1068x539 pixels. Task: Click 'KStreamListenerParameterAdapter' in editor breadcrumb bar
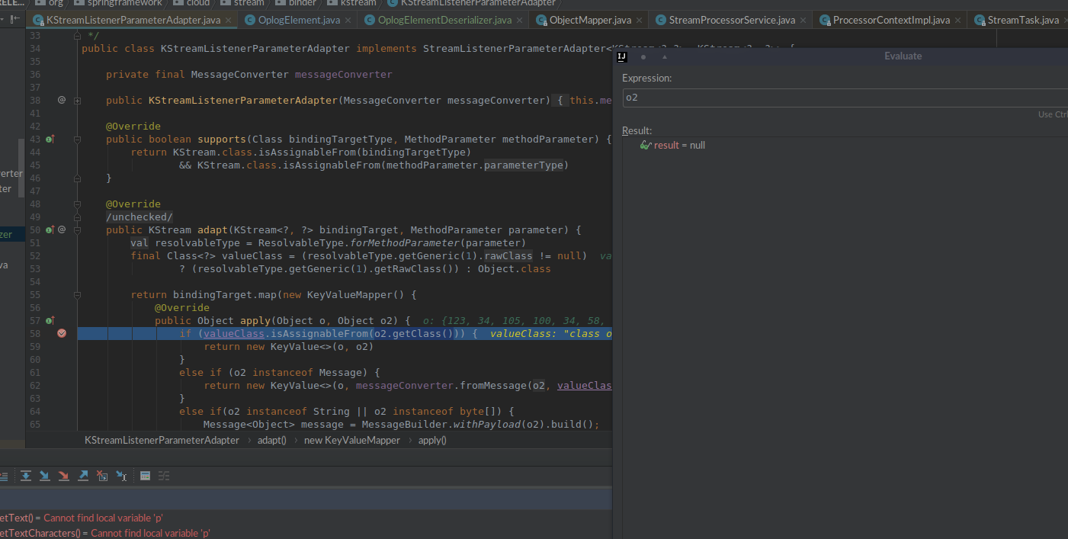tap(162, 440)
